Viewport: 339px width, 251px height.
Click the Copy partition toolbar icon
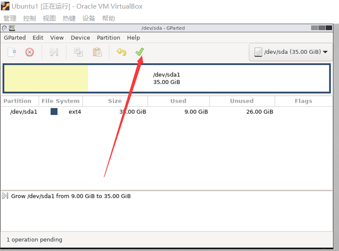tap(78, 52)
